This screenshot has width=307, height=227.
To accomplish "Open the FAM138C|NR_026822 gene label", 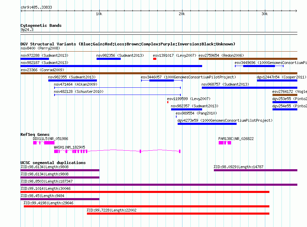I will pyautogui.click(x=236, y=139).
